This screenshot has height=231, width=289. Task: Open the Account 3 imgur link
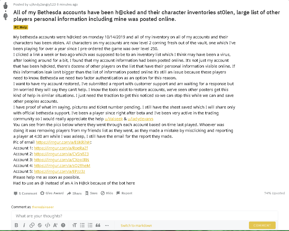pos(61,160)
